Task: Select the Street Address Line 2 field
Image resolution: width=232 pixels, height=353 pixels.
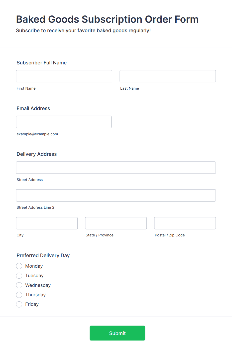Action: (116, 195)
